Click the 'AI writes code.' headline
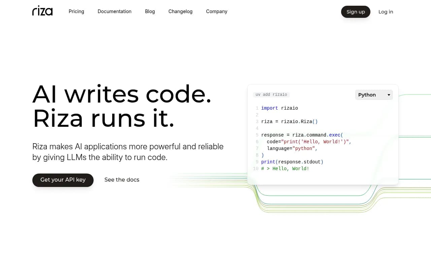 point(122,94)
